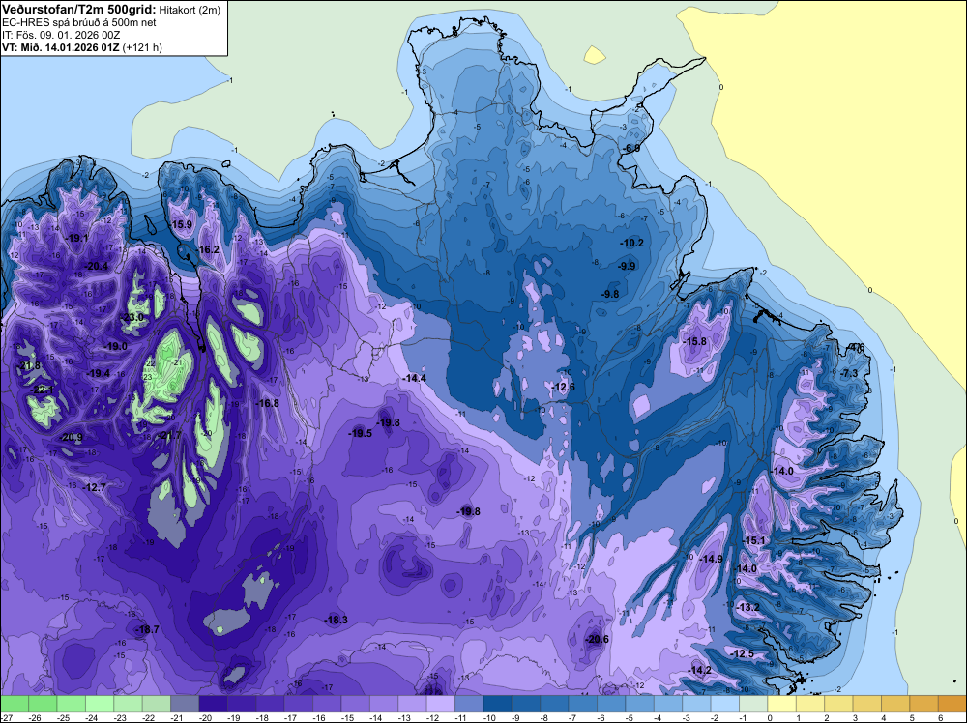Screen dimensions: 967x723
Task: Pick the green legend swatch above -27
Action: pos(15,704)
